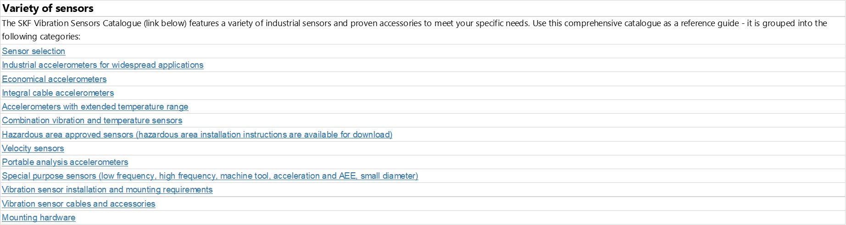Image resolution: width=846 pixels, height=225 pixels.
Task: Click the Variety of sensors heading
Action: coord(48,8)
